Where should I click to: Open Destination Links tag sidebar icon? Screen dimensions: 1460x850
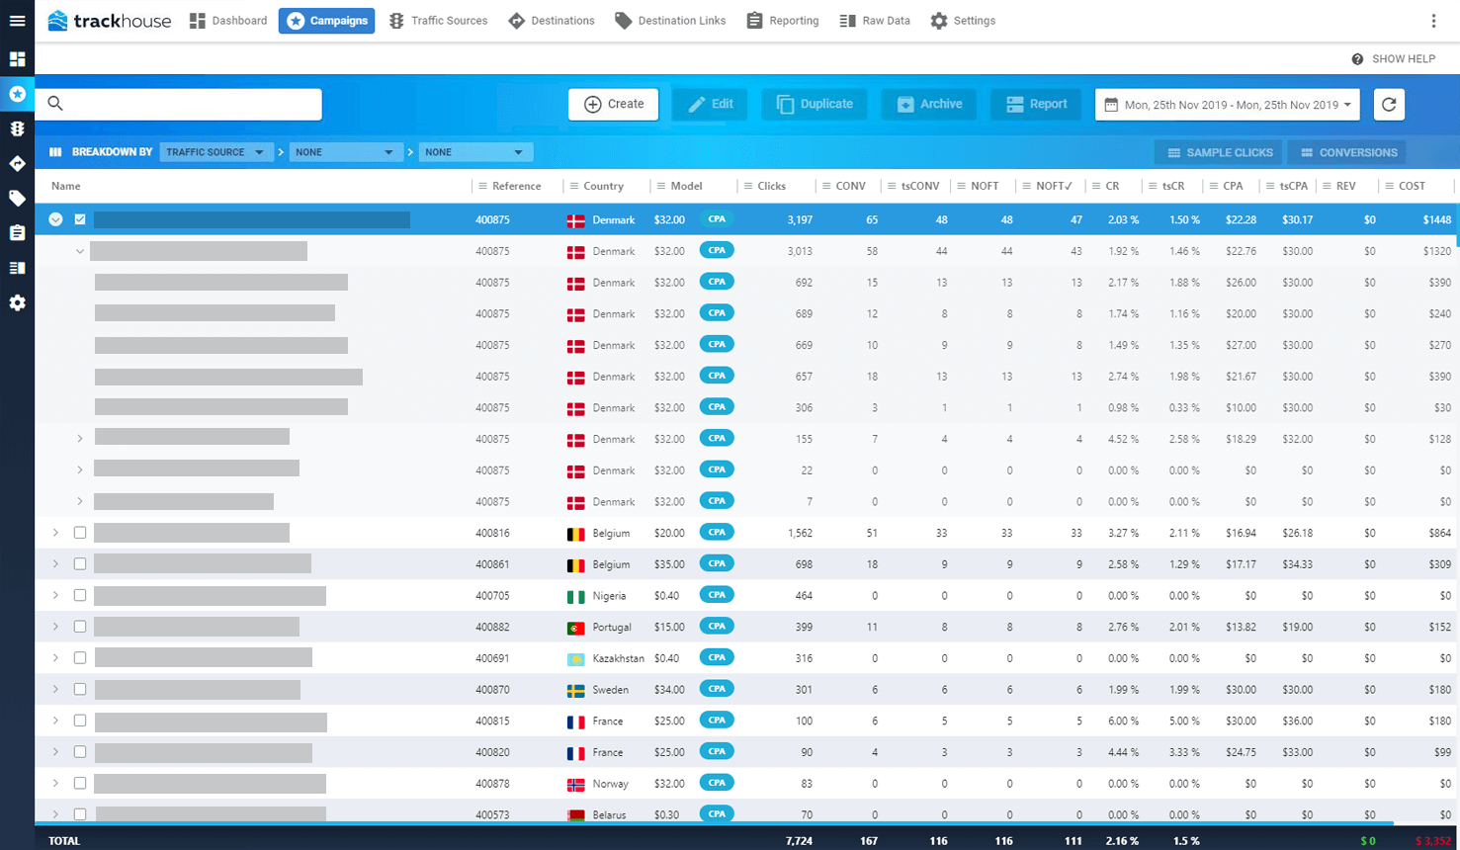click(17, 199)
